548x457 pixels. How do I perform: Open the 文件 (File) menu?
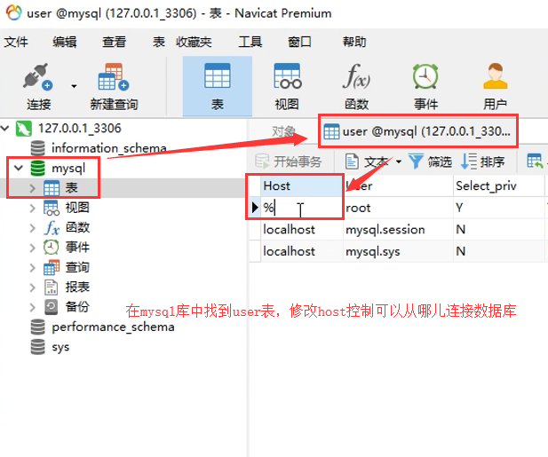pos(16,42)
